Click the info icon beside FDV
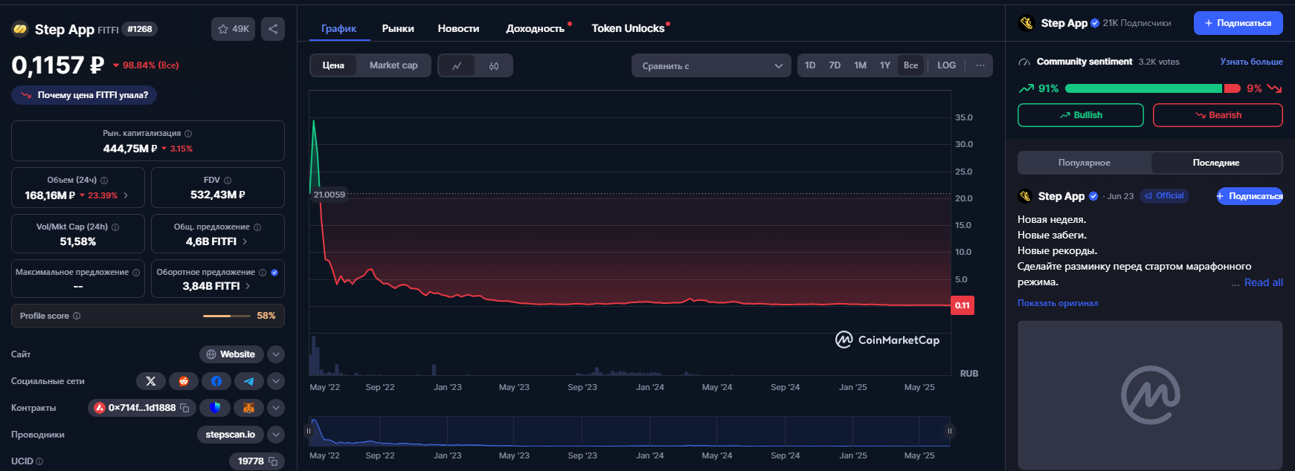Image resolution: width=1295 pixels, height=471 pixels. (x=228, y=181)
